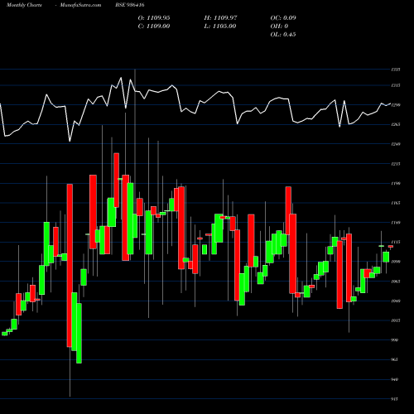Click the 1165 price axis label

click(x=396, y=203)
